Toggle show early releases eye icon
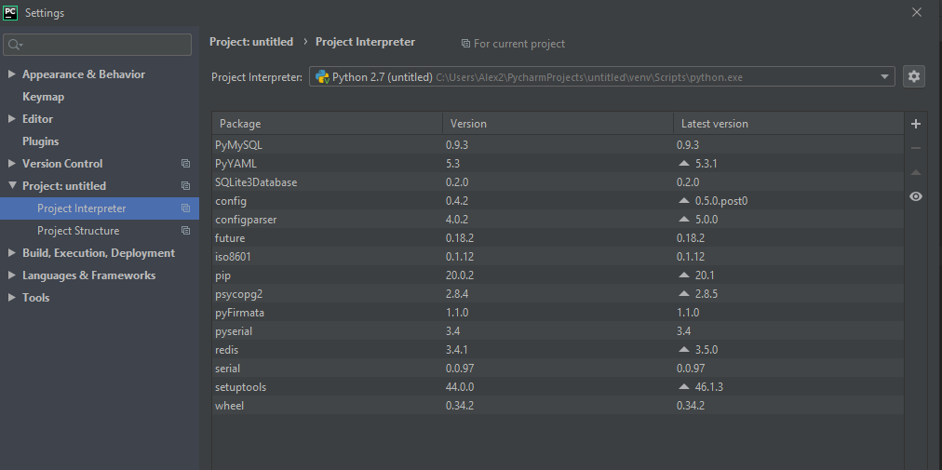The image size is (942, 470). click(916, 196)
